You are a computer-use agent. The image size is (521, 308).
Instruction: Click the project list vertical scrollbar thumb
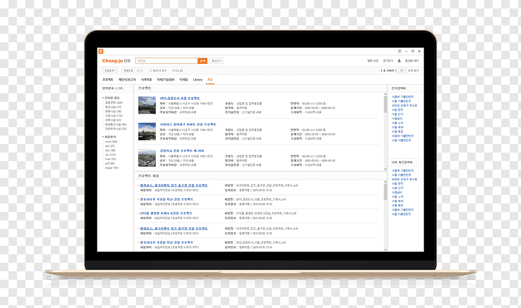point(386,104)
